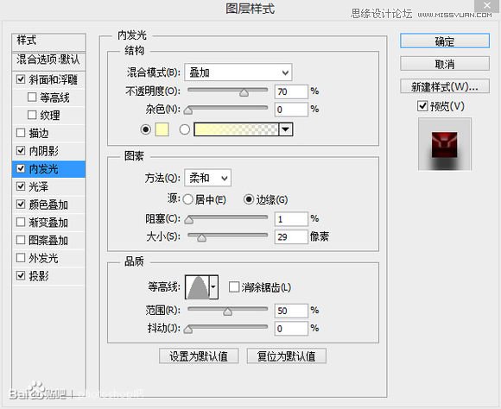Open the 混合模式(B) blend mode dropdown
The height and width of the screenshot is (409, 501).
238,72
